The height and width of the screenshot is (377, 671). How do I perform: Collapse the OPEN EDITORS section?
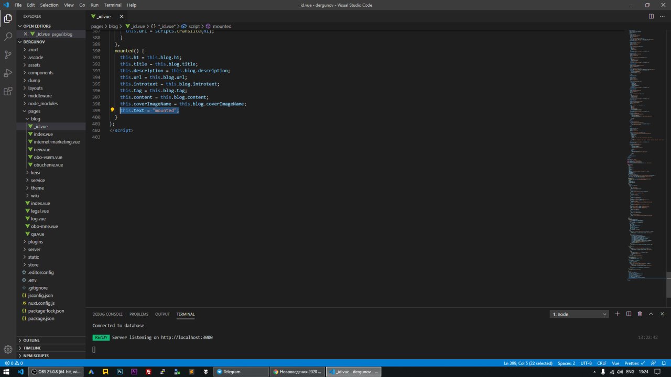click(x=51, y=26)
